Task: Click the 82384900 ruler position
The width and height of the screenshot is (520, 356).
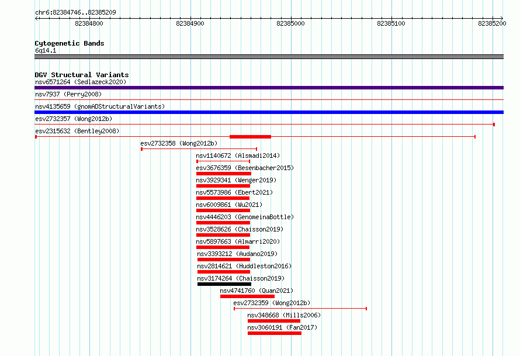Action: (190, 23)
